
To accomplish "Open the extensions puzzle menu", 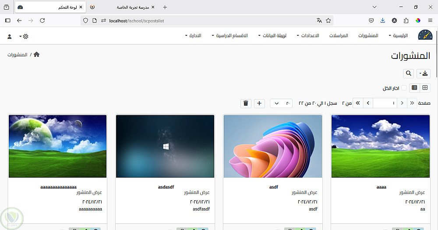I will pos(406,21).
